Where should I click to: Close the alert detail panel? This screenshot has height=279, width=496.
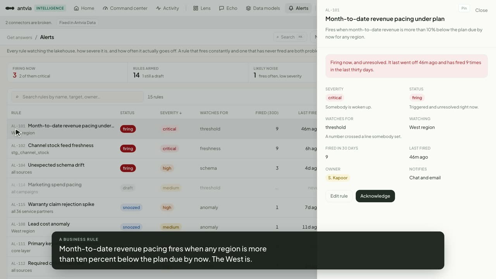tap(481, 10)
